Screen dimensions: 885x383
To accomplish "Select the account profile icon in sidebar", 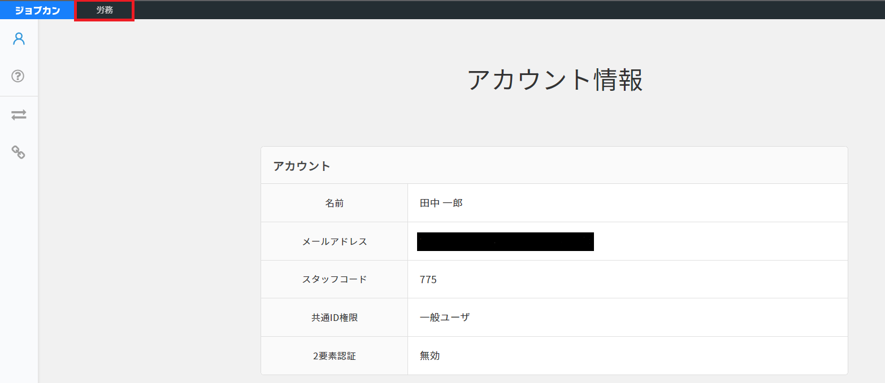I will 19,38.
